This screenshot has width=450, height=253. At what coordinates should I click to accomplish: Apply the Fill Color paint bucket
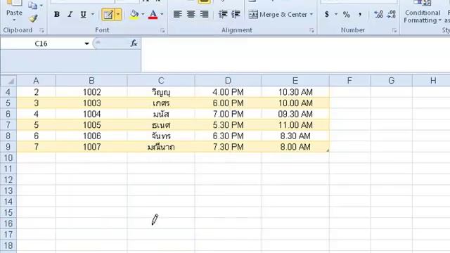click(x=134, y=14)
